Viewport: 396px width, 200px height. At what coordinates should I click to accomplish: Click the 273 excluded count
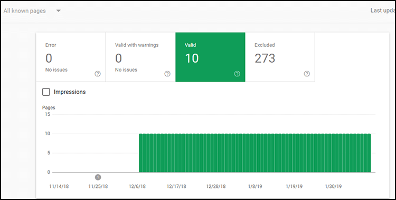(265, 58)
